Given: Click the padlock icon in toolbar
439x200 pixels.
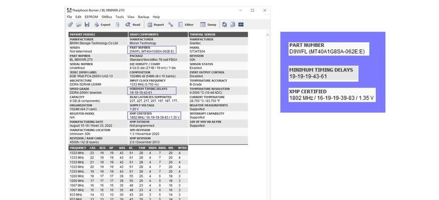Looking at the screenshot, I should tap(117, 24).
